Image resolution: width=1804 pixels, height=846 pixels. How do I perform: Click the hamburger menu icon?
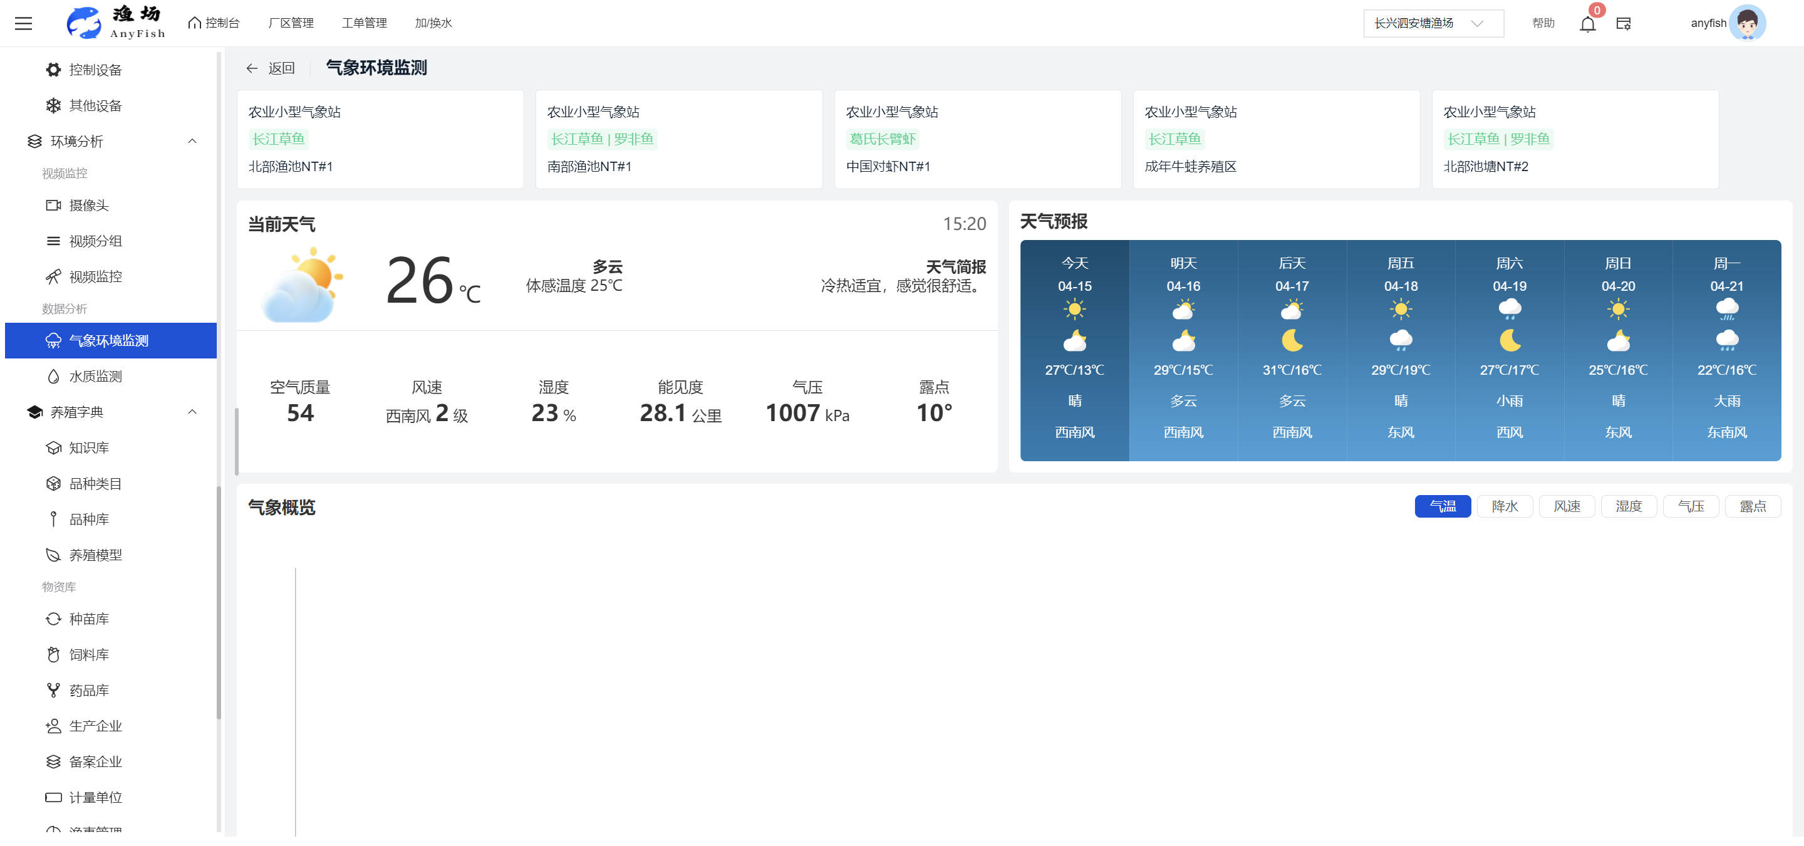(23, 23)
